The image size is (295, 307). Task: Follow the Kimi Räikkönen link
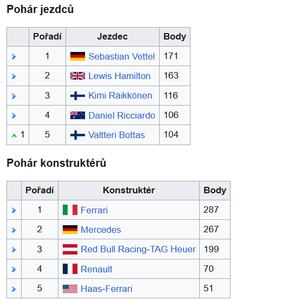tap(120, 95)
